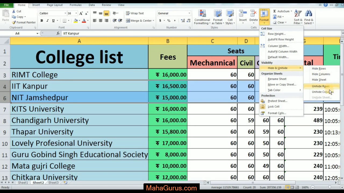The height and width of the screenshot is (193, 344).
Task: Open the Clear dropdown in Editing
Action: (x=280, y=23)
